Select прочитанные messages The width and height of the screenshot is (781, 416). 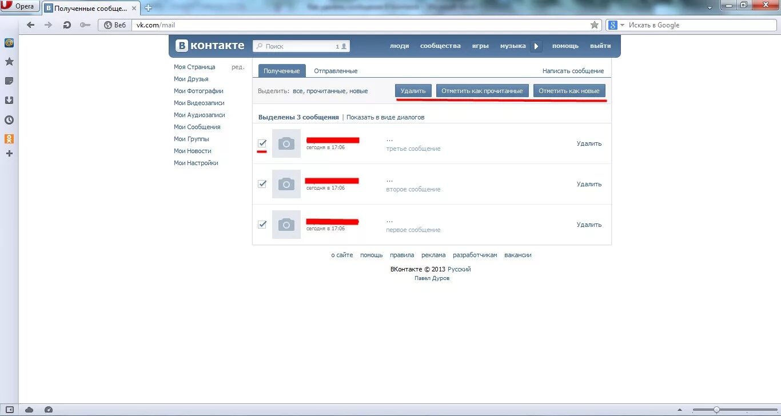(x=325, y=91)
